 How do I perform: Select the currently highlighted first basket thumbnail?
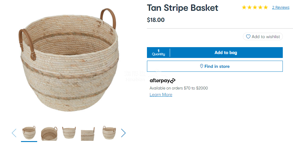coord(29,133)
